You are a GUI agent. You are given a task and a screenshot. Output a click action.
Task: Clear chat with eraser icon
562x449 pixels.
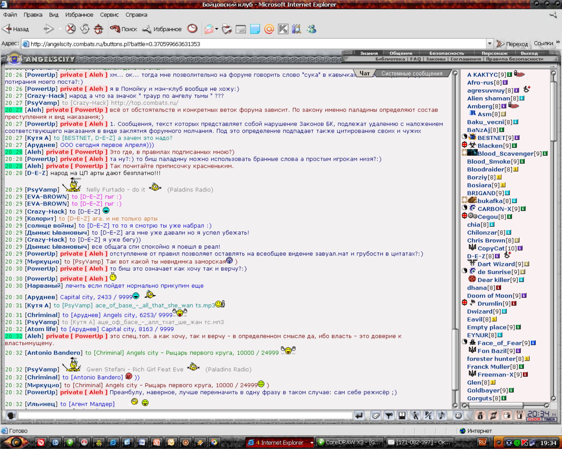376,415
